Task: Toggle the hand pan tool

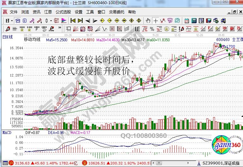Action: 148,21
